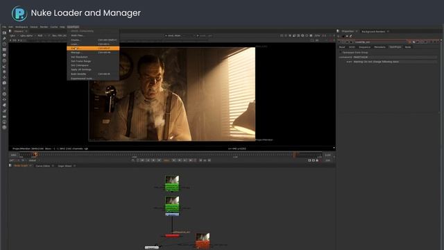Switch to the Viewer1 tab
This screenshot has height=250, width=444.
point(19,31)
